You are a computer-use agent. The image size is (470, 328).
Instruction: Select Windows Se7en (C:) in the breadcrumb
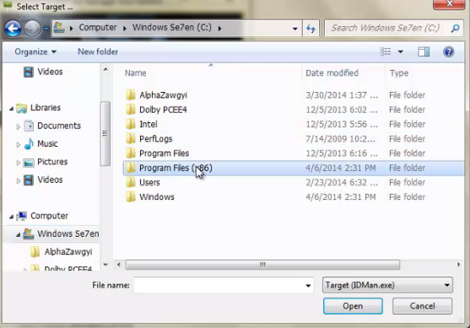coord(172,27)
